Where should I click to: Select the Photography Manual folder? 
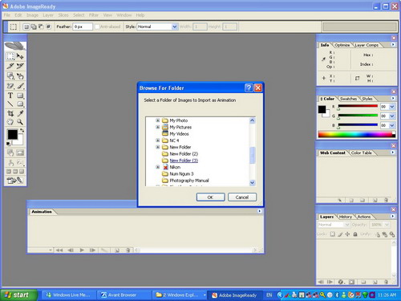(x=189, y=181)
